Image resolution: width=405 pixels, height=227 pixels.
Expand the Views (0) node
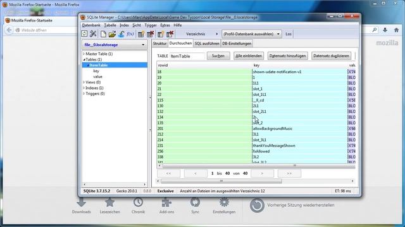click(84, 82)
